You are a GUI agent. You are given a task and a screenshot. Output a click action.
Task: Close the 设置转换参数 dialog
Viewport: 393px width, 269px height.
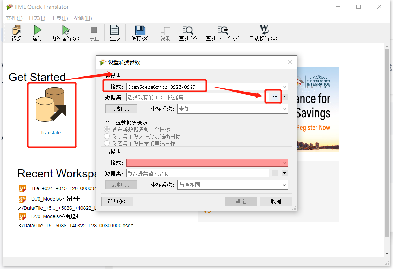[x=290, y=62]
